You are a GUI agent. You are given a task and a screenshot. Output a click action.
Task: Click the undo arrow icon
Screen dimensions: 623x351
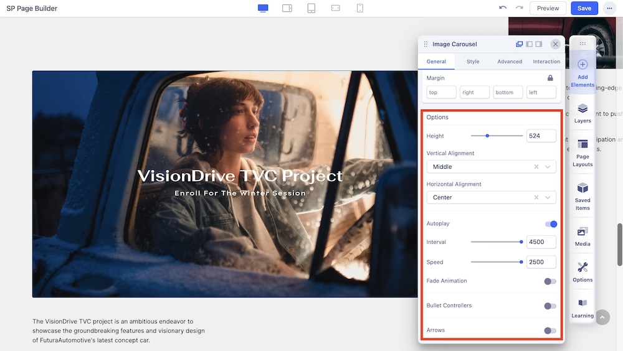point(503,8)
